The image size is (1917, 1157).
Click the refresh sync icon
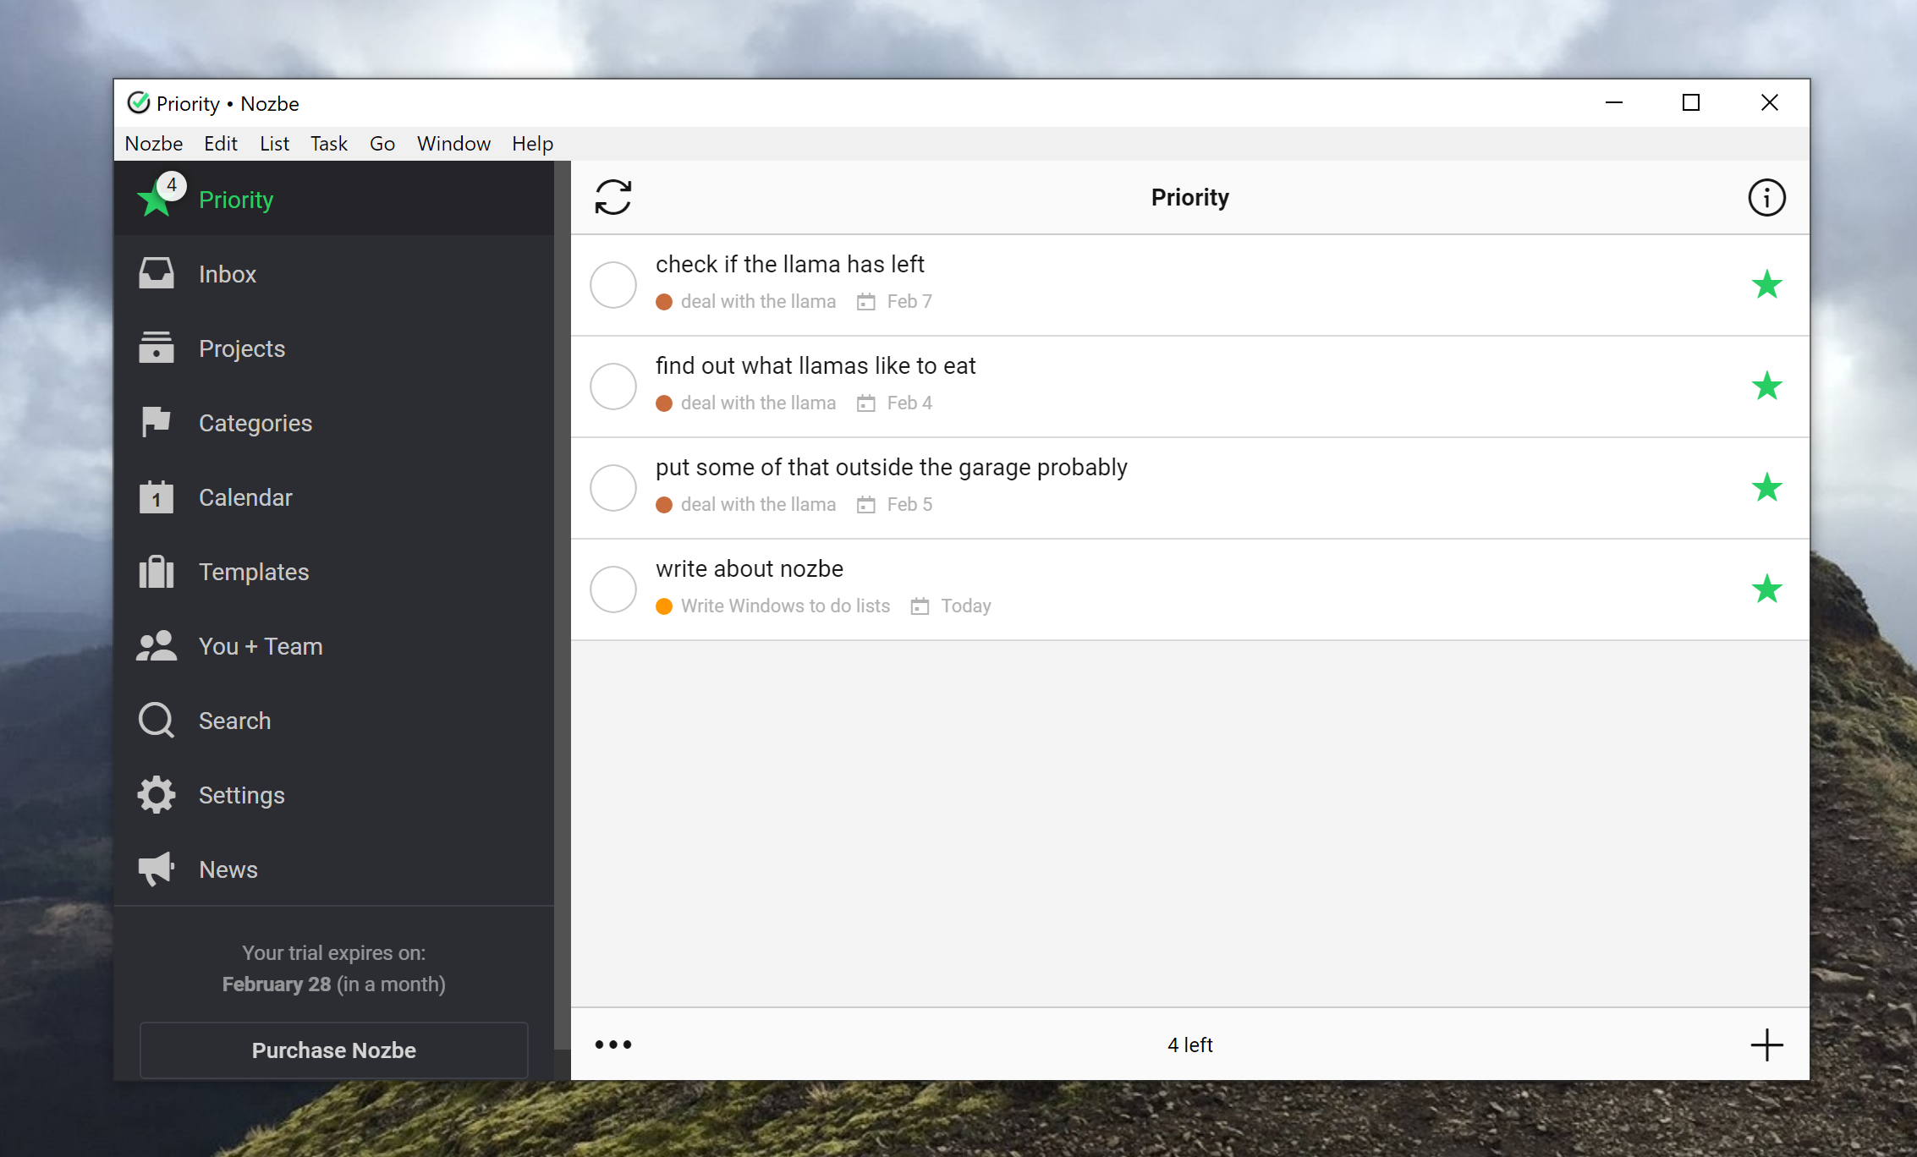click(x=612, y=196)
